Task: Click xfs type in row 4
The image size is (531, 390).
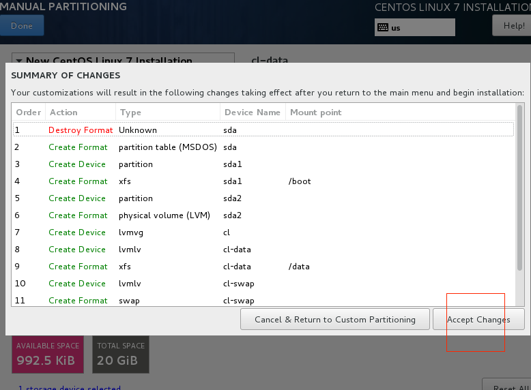Action: click(125, 181)
